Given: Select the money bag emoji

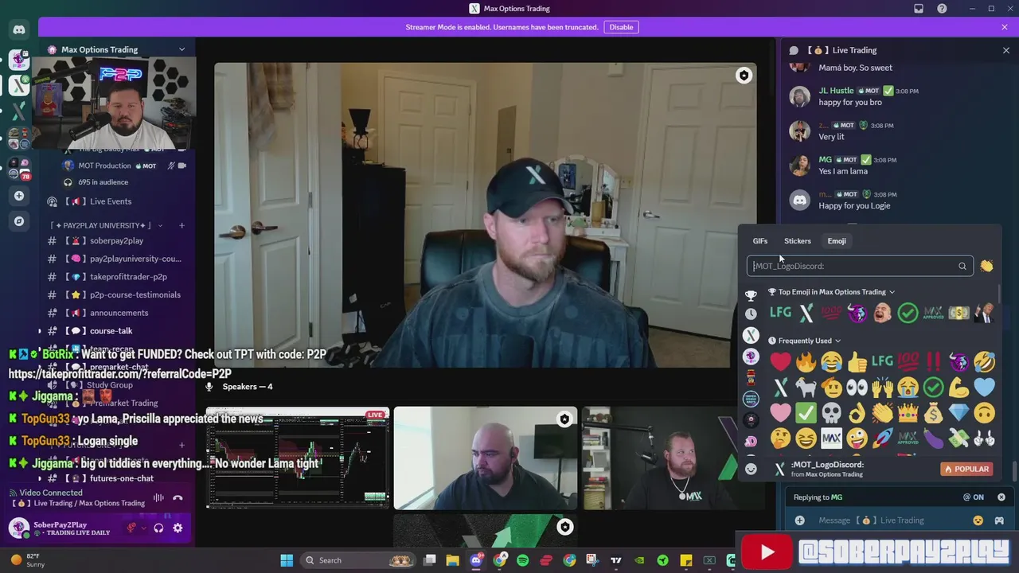Looking at the screenshot, I should (933, 413).
